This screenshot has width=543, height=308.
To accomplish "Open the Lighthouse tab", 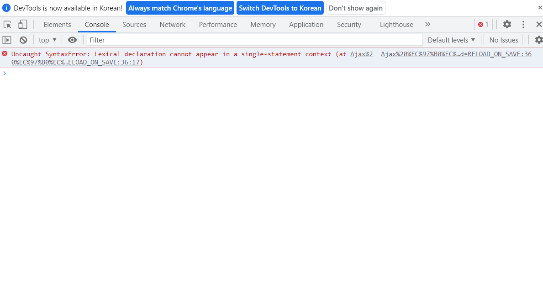I will [x=396, y=25].
